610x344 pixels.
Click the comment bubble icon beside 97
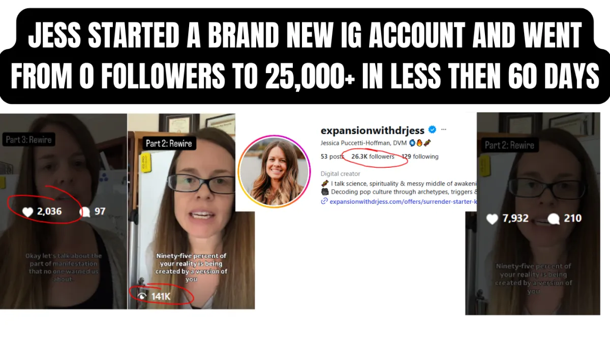pyautogui.click(x=85, y=211)
